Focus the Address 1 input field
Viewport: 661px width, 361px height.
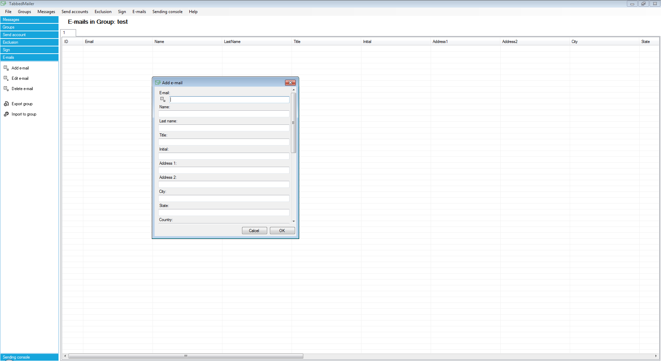[224, 170]
